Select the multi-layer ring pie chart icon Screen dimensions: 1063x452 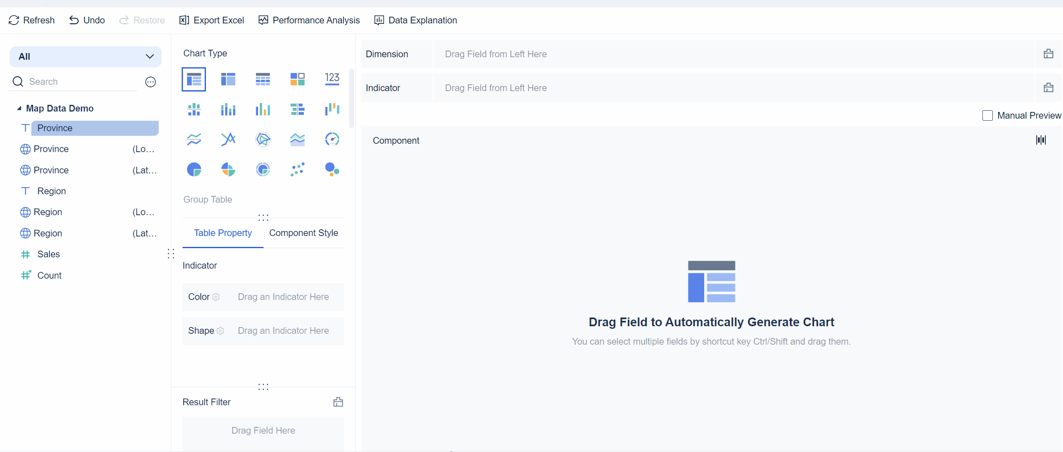tap(263, 169)
